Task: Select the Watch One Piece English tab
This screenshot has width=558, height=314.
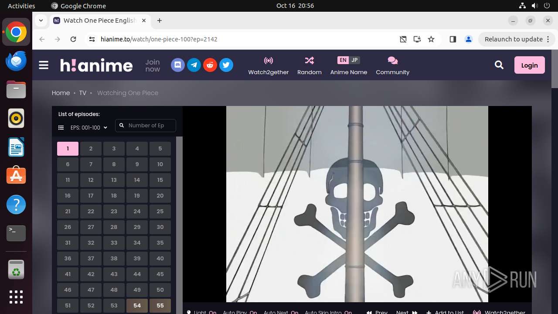Action: coord(100,20)
